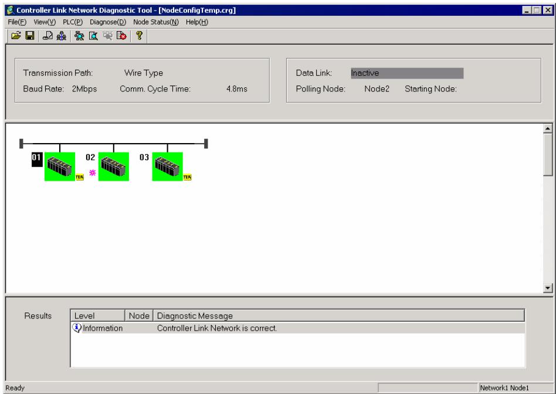556x394 pixels.
Task: Click the '4.8ms' cycle time value
Action: pos(236,89)
